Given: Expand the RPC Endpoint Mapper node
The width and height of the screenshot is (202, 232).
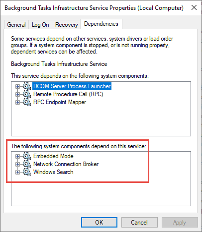Looking at the screenshot, I should 17,102.
